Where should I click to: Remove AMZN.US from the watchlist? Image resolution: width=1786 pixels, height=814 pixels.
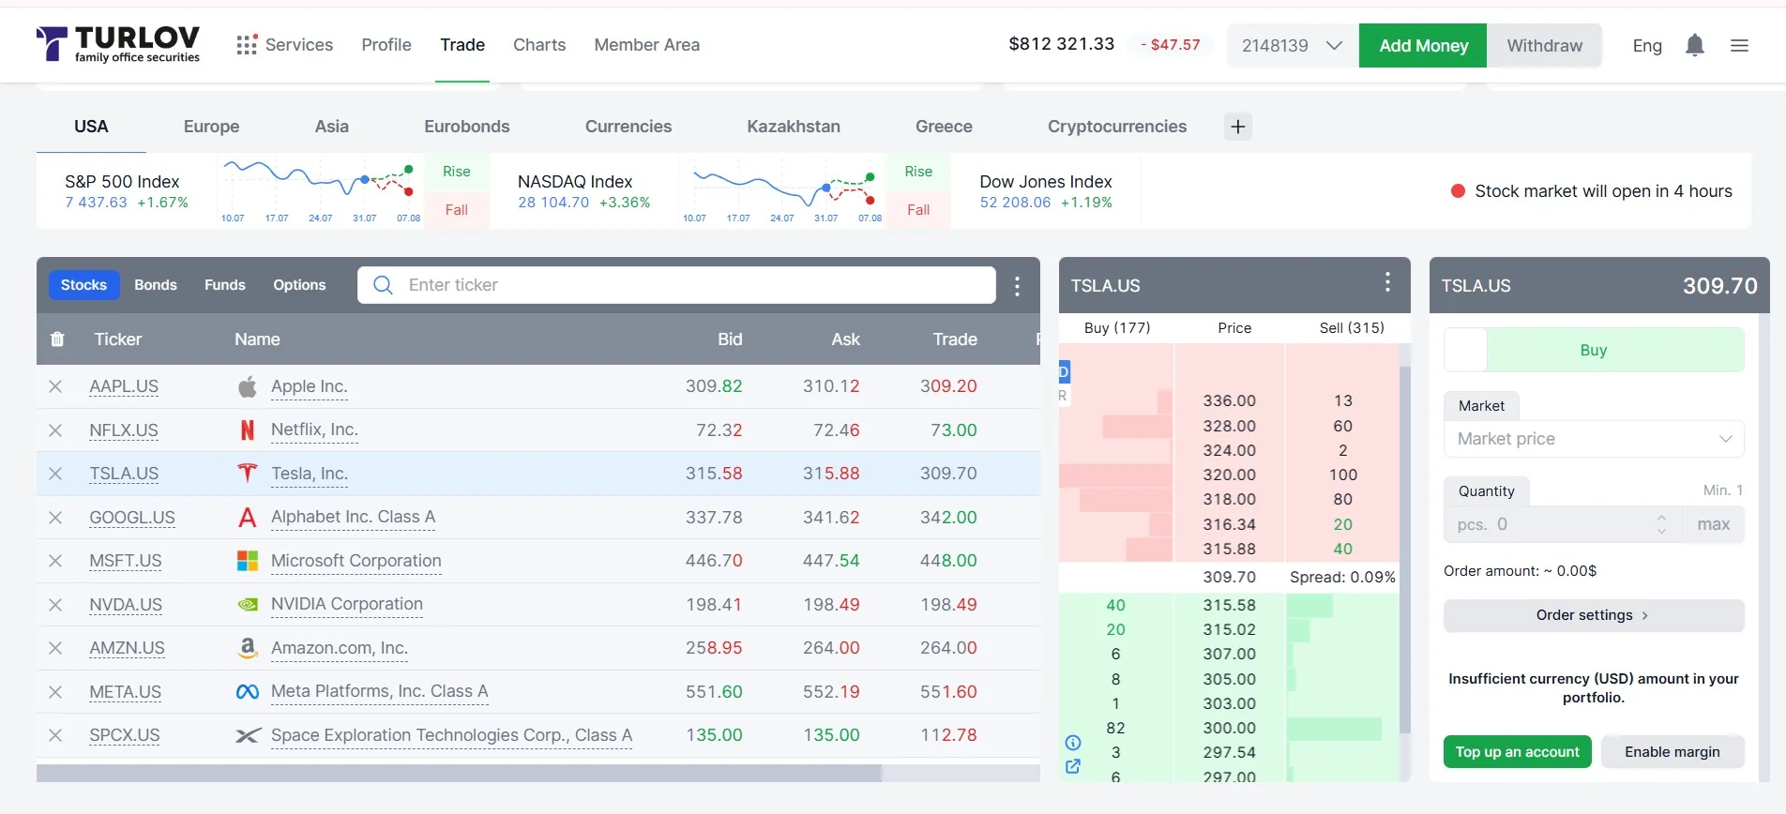(x=55, y=648)
